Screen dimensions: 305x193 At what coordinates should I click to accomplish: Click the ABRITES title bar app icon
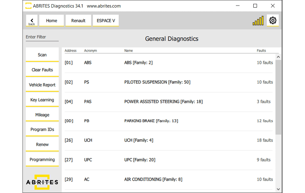29,6
